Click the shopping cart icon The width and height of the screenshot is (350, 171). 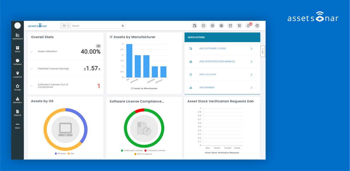tap(239, 26)
